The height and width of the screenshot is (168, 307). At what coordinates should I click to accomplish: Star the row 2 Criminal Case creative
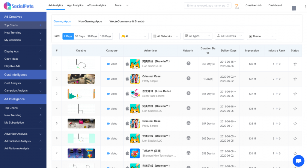pyautogui.click(x=295, y=79)
